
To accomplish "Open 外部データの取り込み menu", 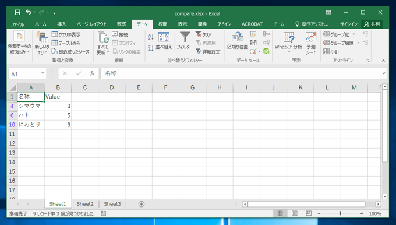I will [19, 43].
